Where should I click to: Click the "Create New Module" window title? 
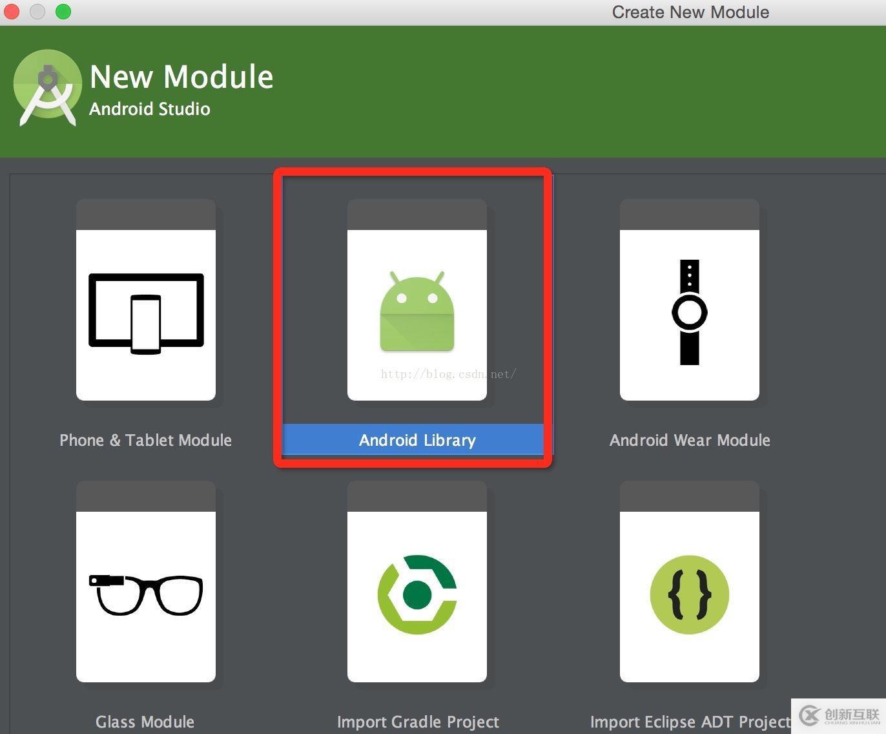pos(690,12)
